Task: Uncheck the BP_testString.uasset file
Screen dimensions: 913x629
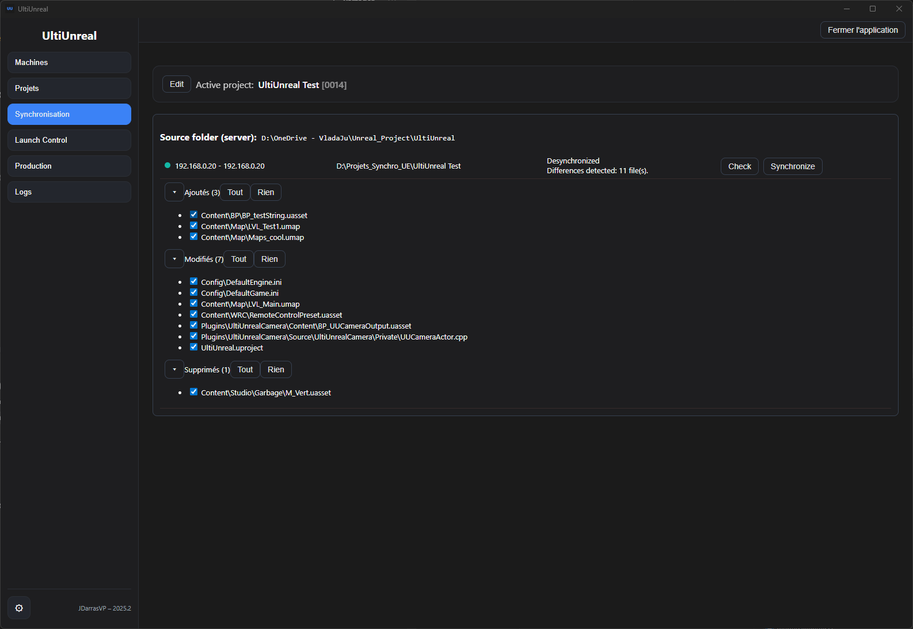Action: [194, 215]
